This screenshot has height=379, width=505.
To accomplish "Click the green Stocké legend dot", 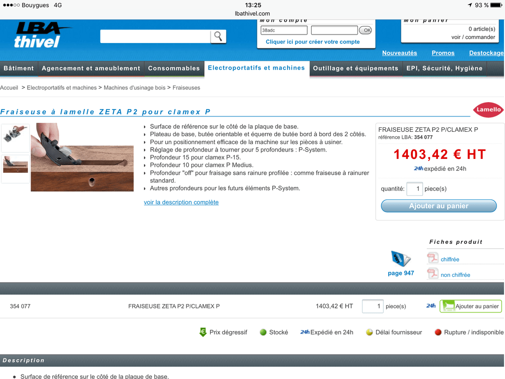I will pos(263,332).
